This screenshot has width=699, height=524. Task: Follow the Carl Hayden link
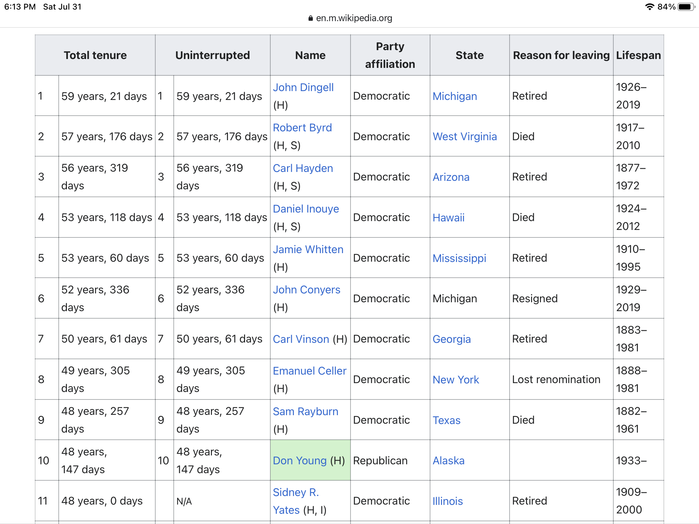click(303, 168)
